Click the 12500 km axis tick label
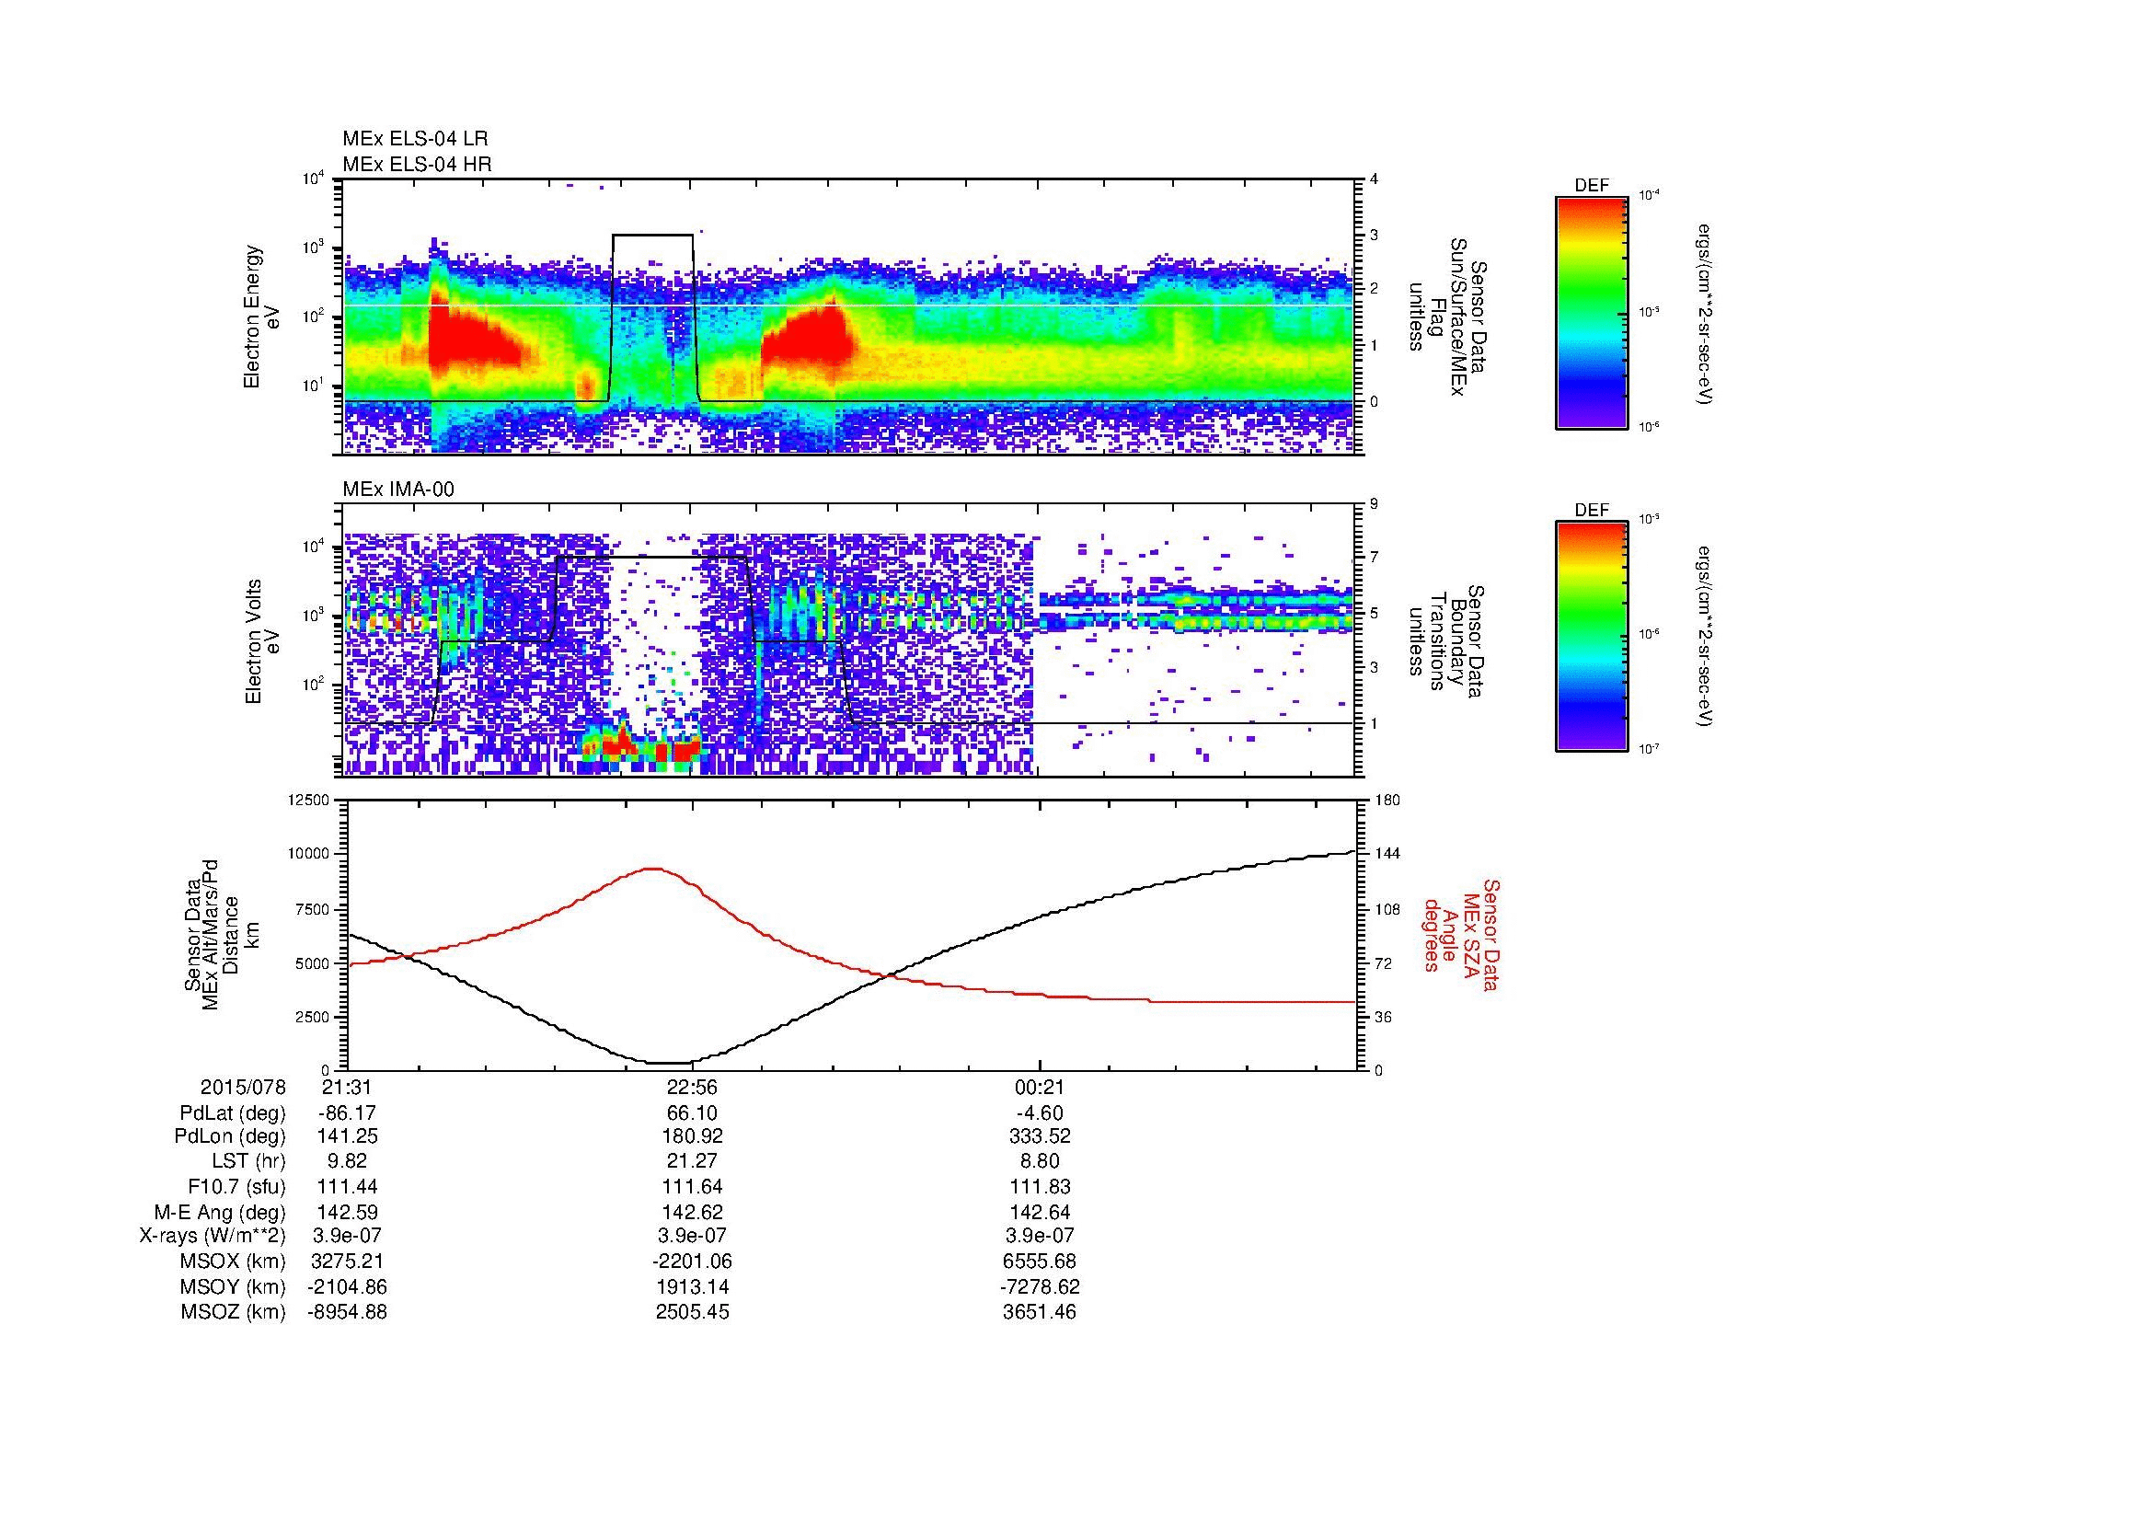The height and width of the screenshot is (1521, 2152). 309,801
